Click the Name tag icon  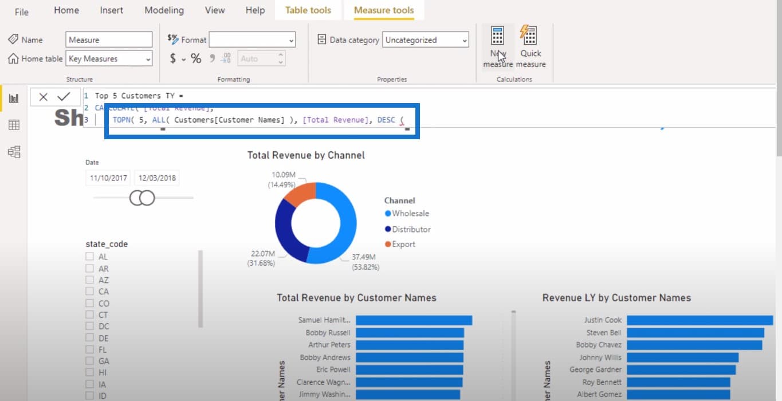[13, 40]
